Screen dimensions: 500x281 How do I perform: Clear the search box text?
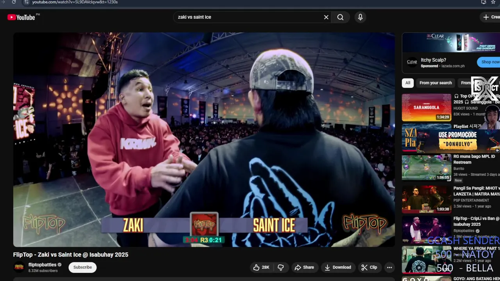tap(326, 17)
